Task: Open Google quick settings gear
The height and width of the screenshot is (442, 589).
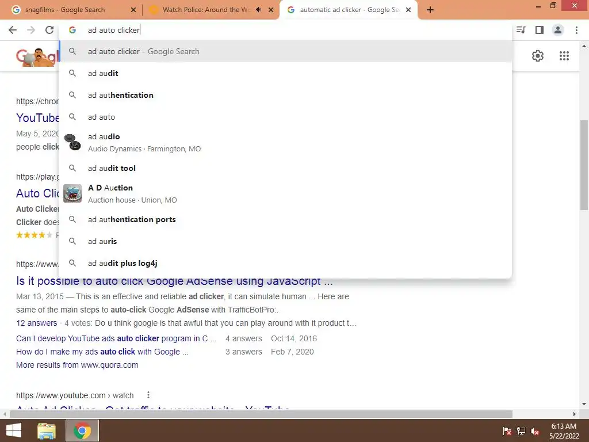Action: pos(538,56)
